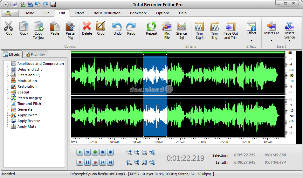The width and height of the screenshot is (303, 178).
Task: Stop playback with the red square
Action: tap(79, 162)
